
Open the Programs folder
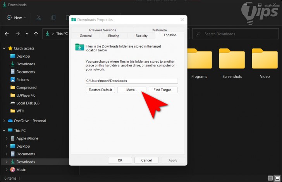click(199, 63)
